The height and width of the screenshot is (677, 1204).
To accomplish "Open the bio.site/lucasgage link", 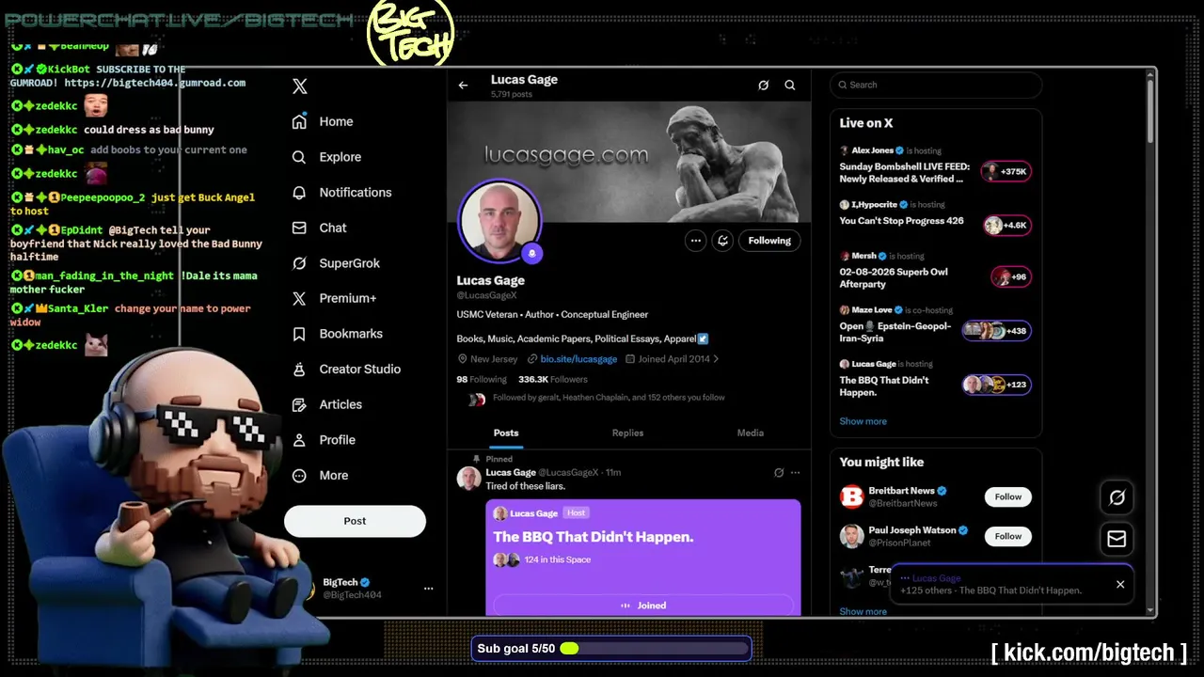I will (578, 359).
